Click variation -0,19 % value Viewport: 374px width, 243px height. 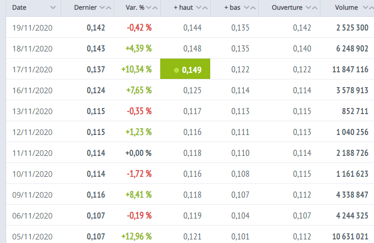point(139,215)
